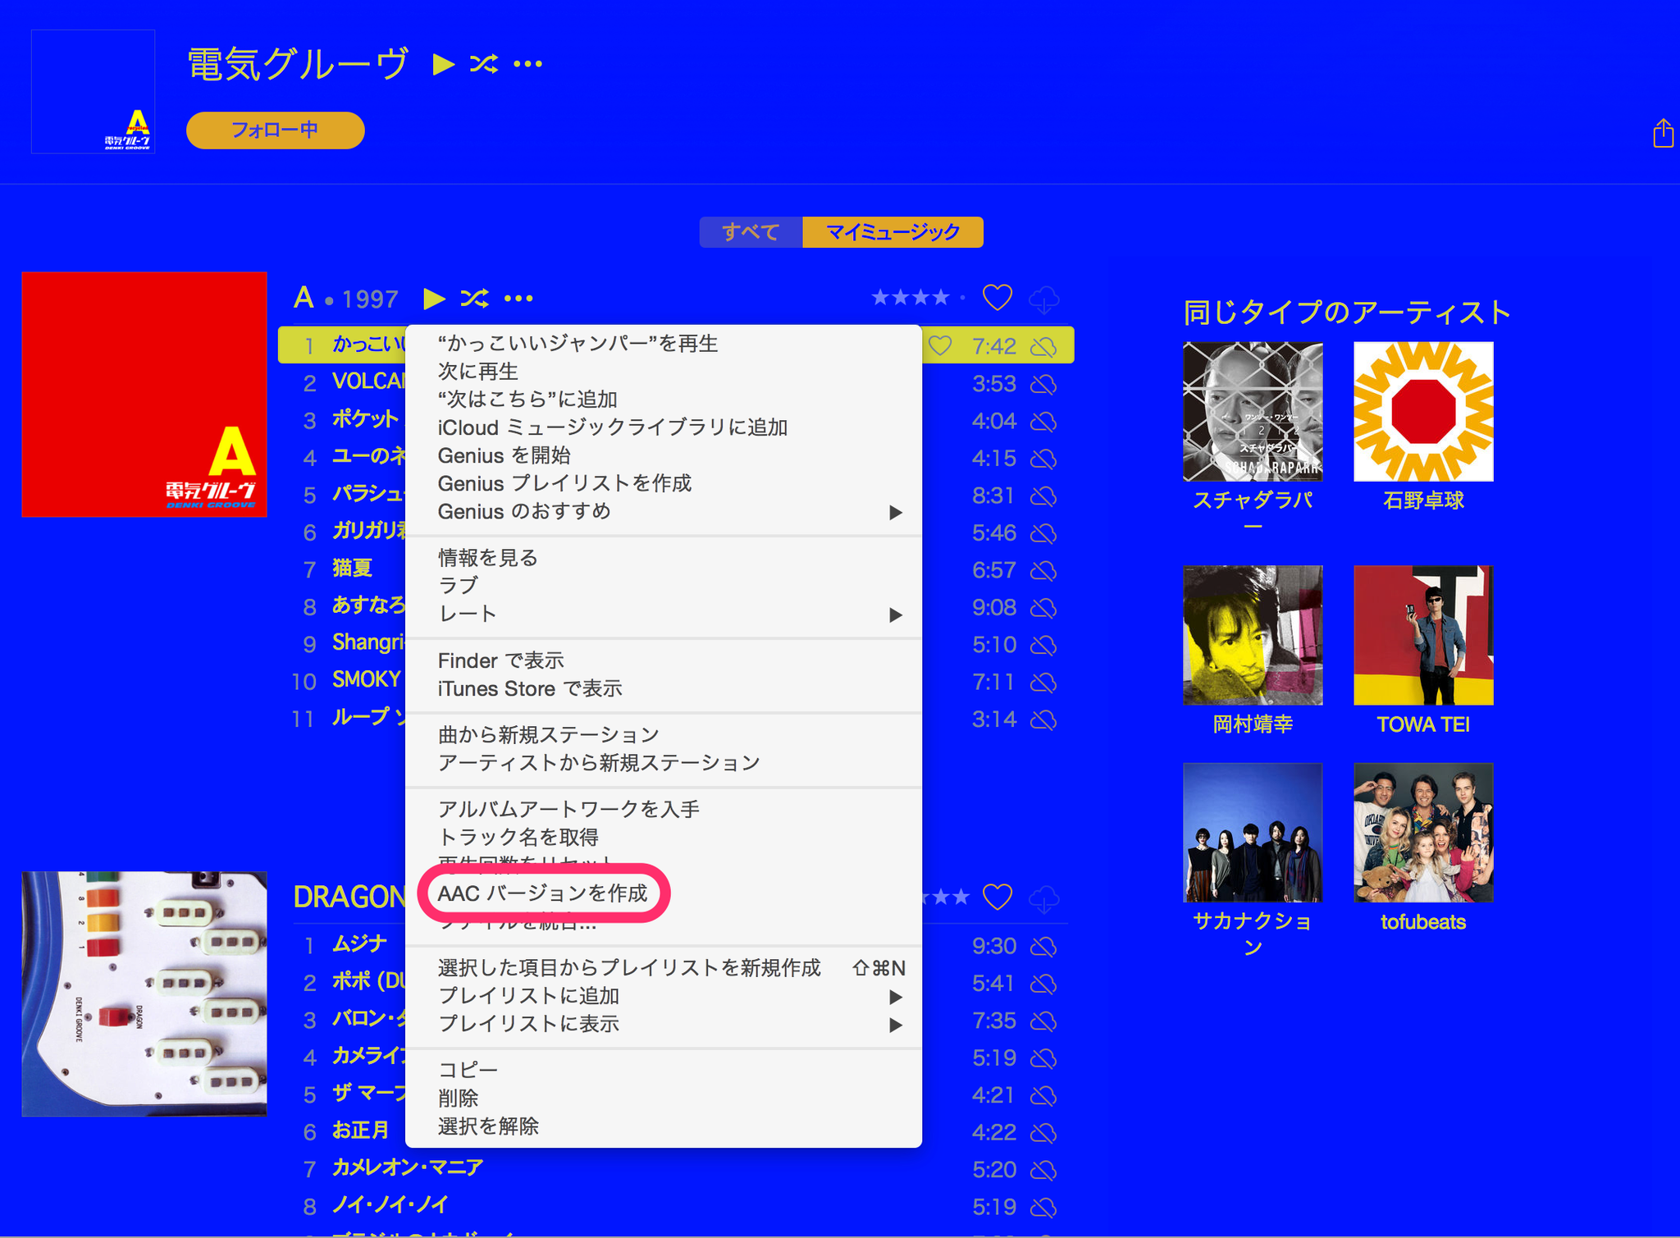1680x1238 pixels.
Task: Open the more options dots beside the 電気グルーヴ artist name
Action: (x=527, y=64)
